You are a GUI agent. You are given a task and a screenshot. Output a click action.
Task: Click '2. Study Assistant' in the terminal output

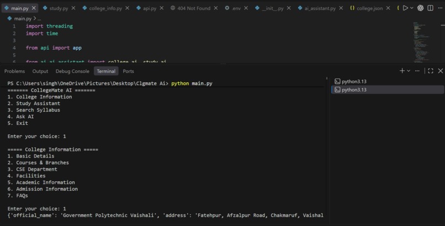click(x=34, y=103)
